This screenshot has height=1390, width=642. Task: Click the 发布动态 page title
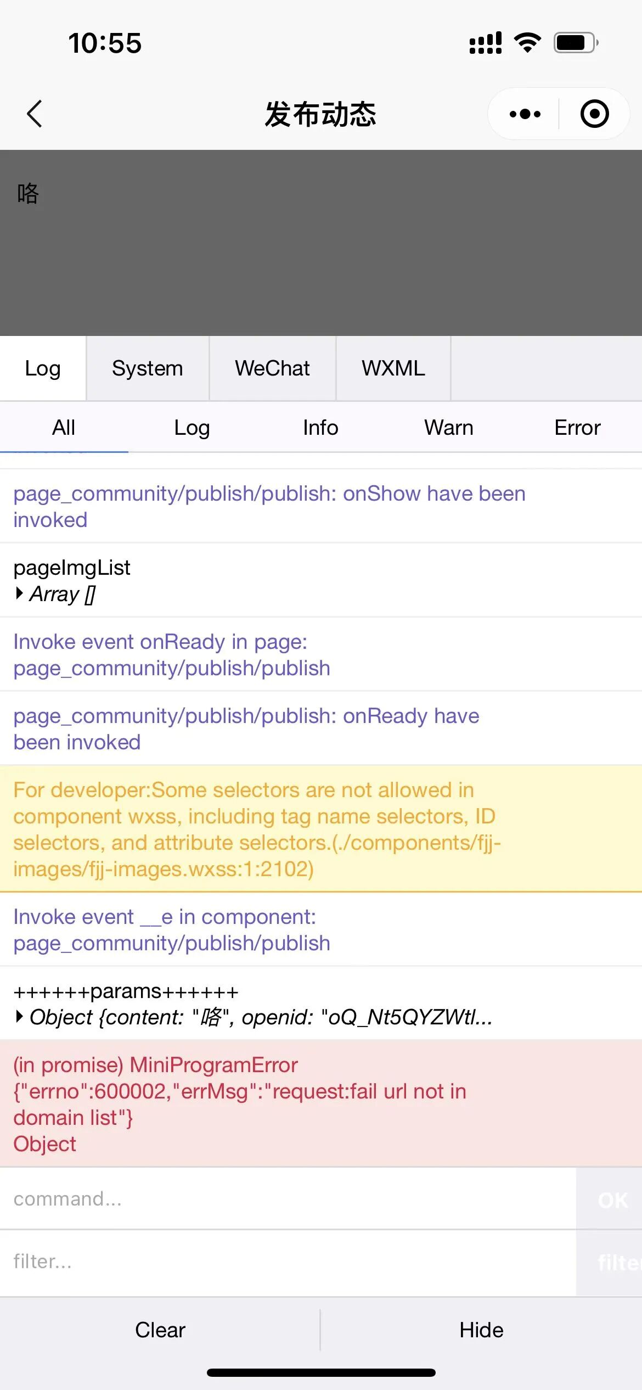[320, 114]
